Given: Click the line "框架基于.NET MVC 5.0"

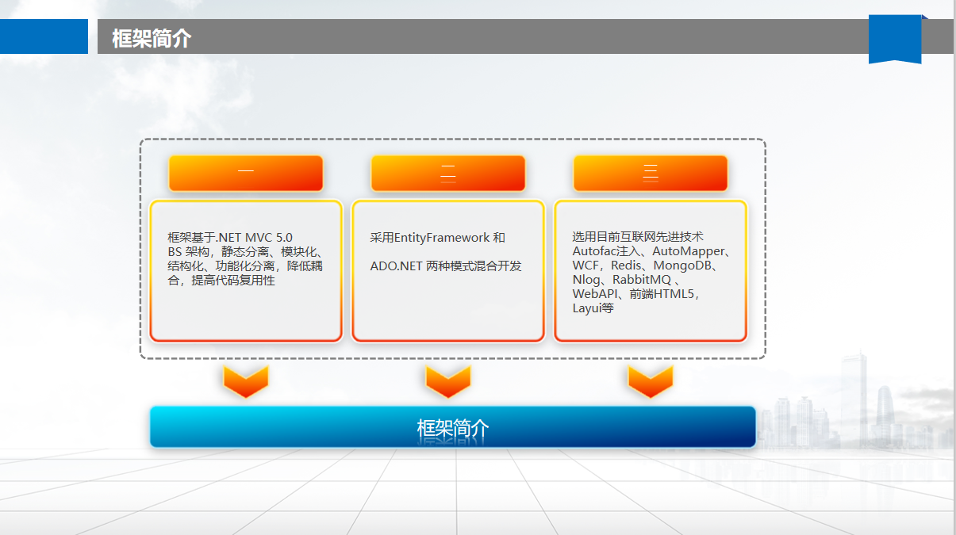Looking at the screenshot, I should click(230, 237).
